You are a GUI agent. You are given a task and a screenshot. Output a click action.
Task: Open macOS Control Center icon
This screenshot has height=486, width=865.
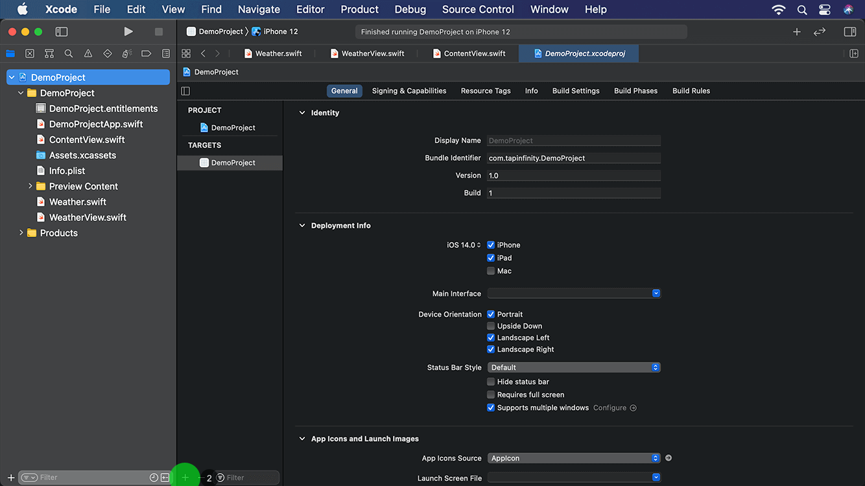[x=825, y=10]
